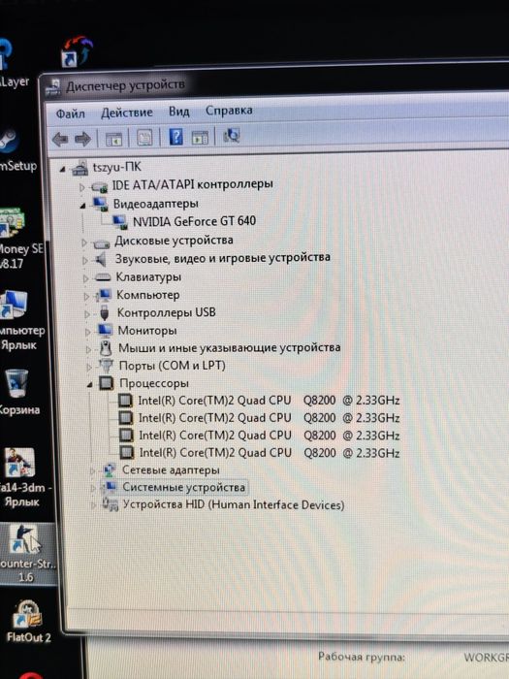Expand the Мониторы node
The image size is (509, 679).
[x=88, y=332]
